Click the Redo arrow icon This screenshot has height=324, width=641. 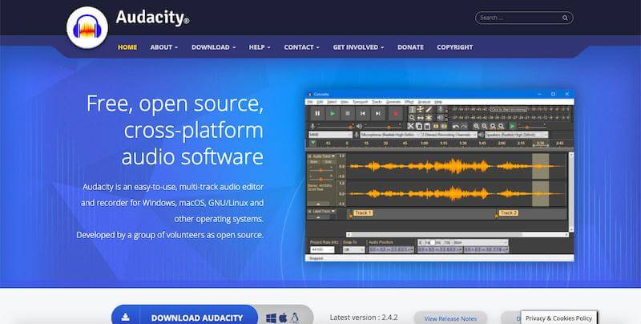464,126
